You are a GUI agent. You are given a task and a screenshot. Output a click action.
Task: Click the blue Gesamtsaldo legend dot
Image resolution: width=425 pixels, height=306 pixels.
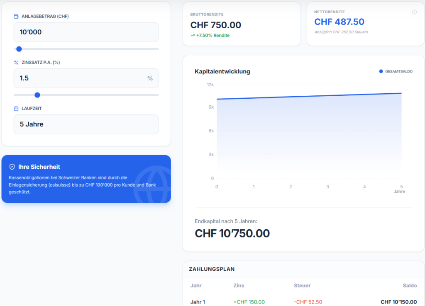[381, 71]
